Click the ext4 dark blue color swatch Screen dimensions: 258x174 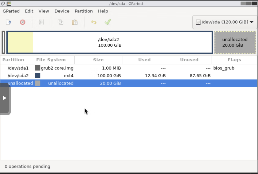pos(37,76)
